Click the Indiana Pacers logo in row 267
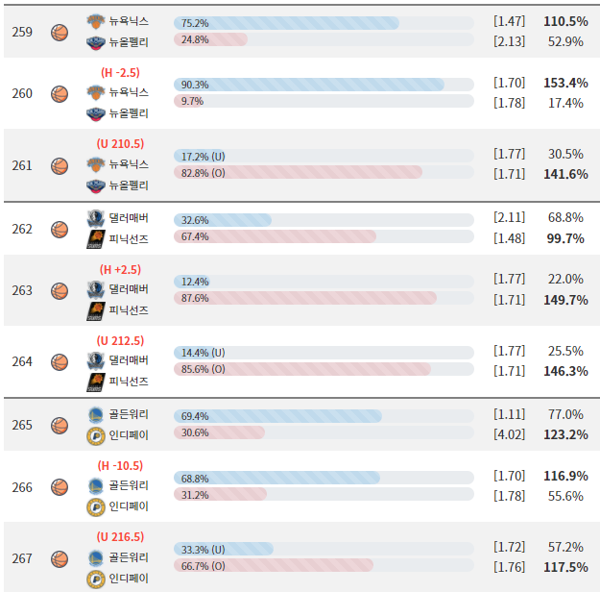 [95, 578]
